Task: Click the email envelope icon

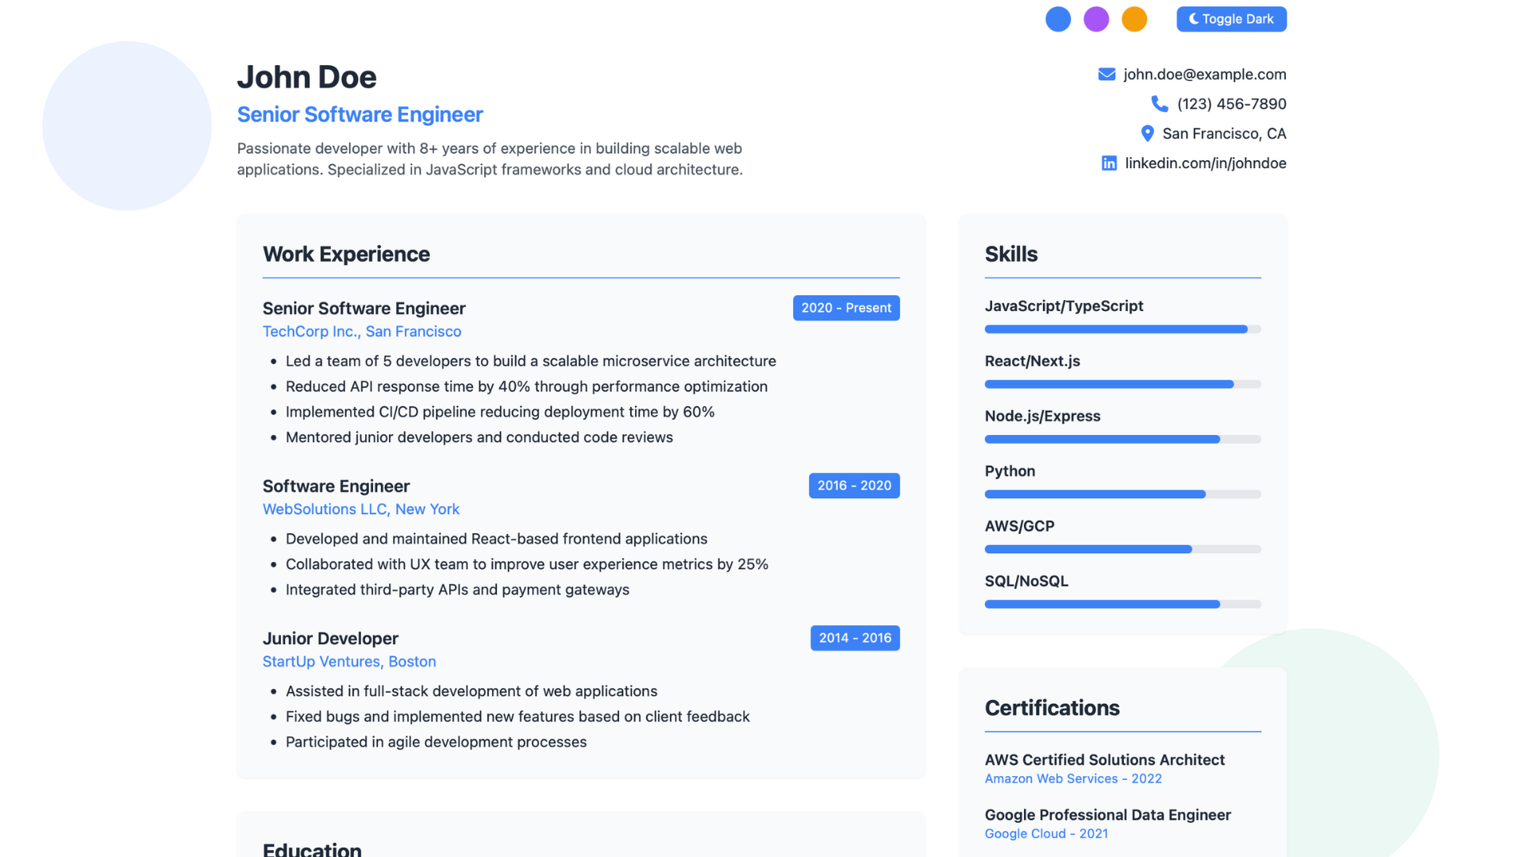Action: pyautogui.click(x=1106, y=74)
